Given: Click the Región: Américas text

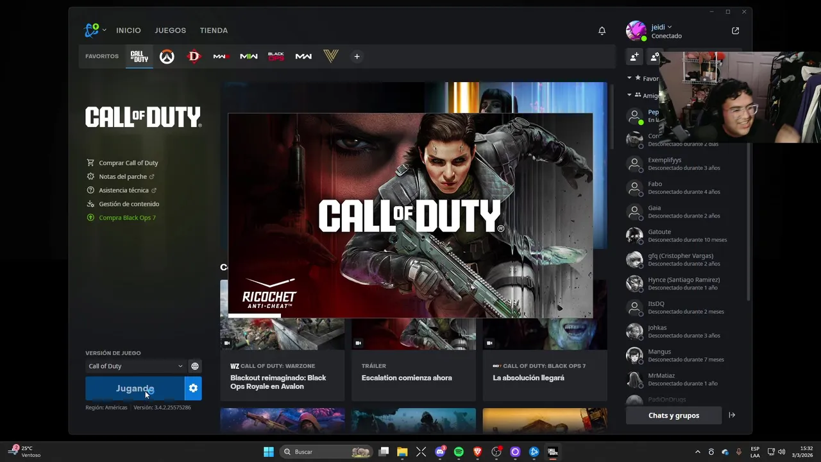Looking at the screenshot, I should point(106,407).
